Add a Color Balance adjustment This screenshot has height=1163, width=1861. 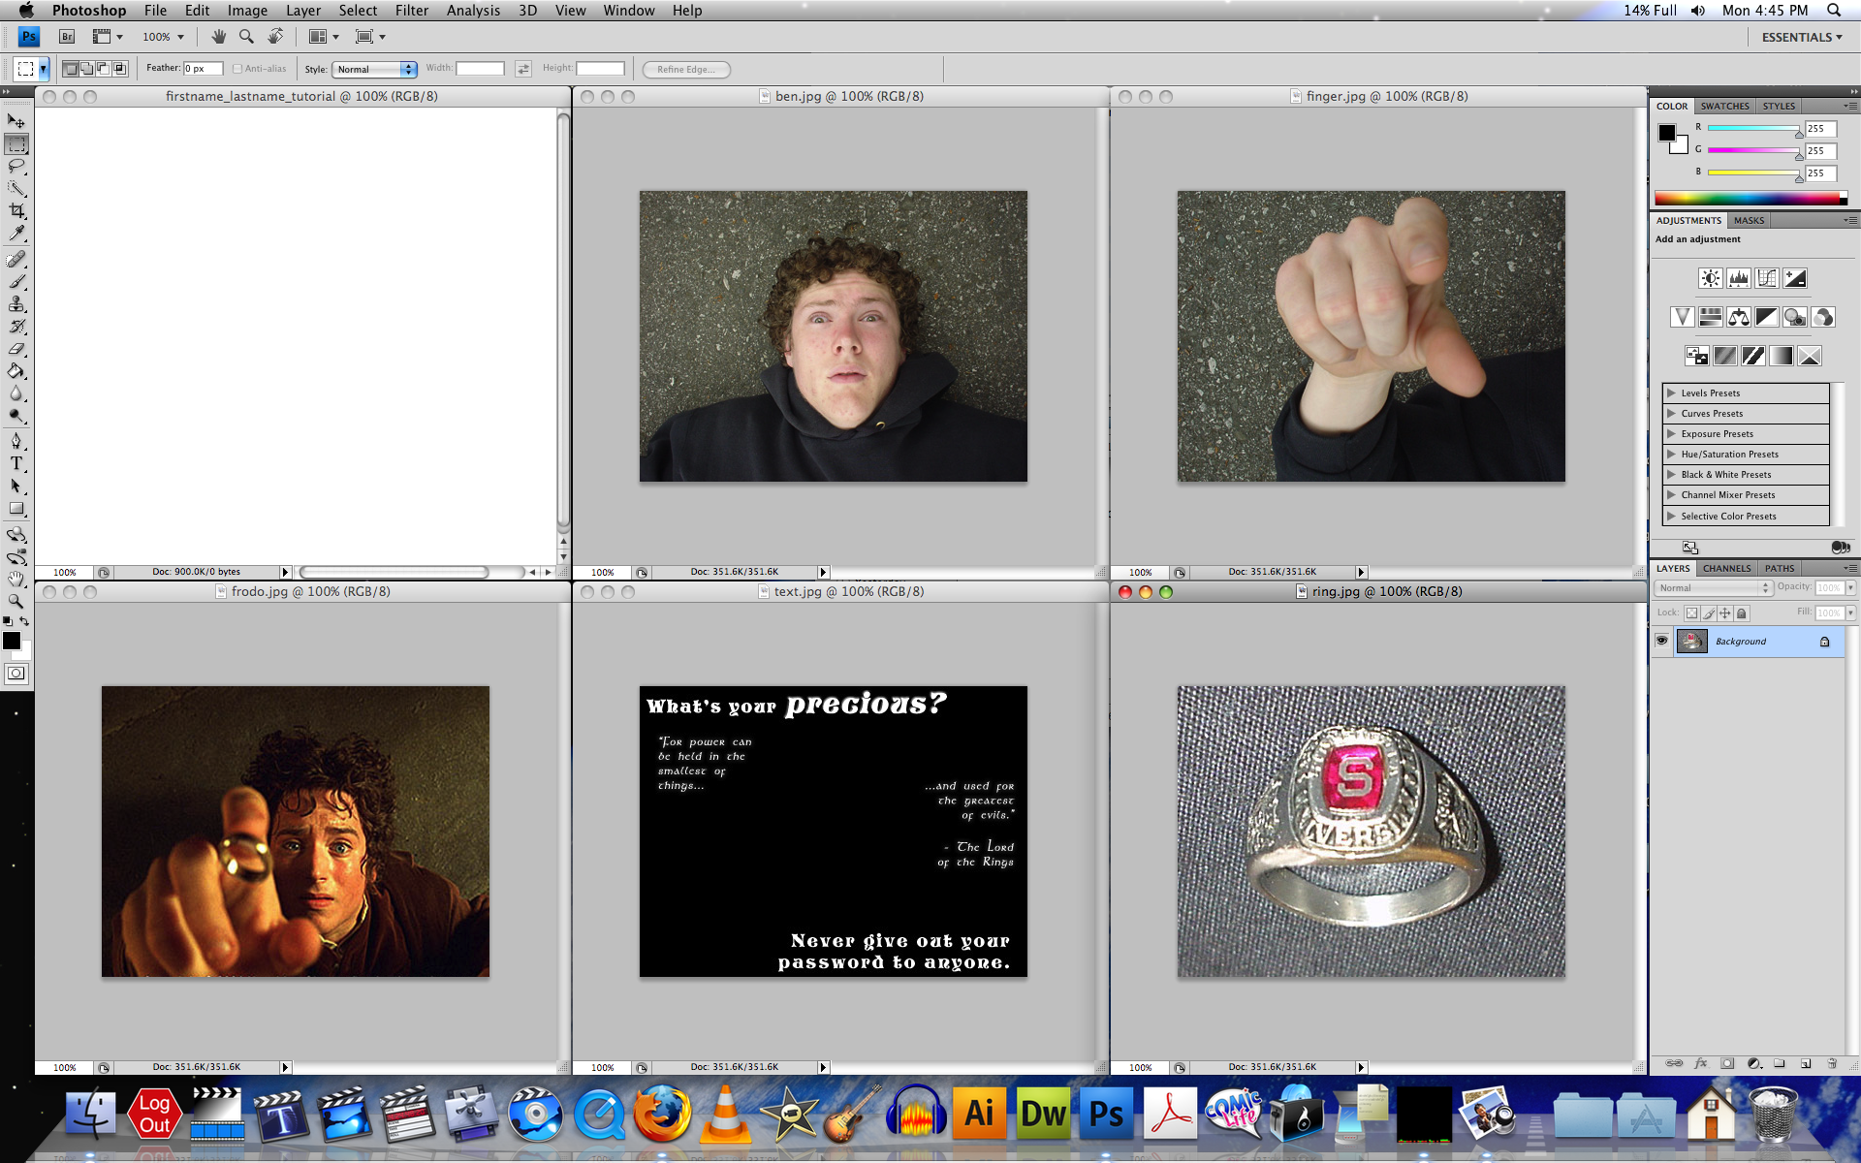1739,317
